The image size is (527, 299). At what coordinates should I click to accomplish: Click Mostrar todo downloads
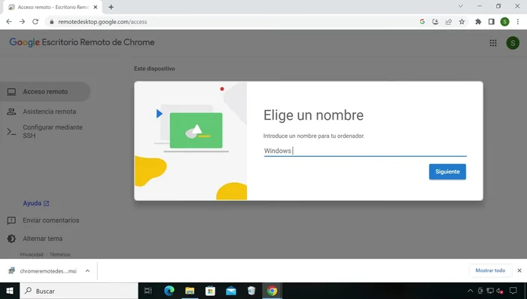pos(490,270)
